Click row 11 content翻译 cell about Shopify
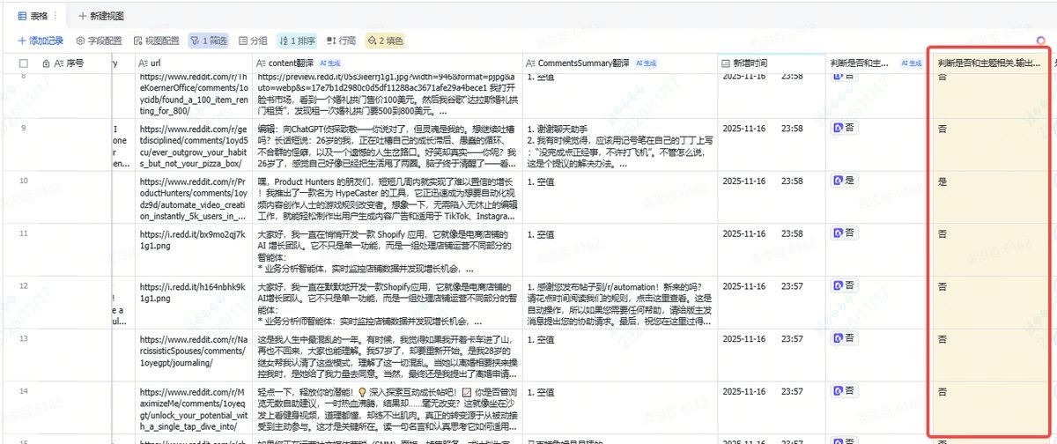 388,249
